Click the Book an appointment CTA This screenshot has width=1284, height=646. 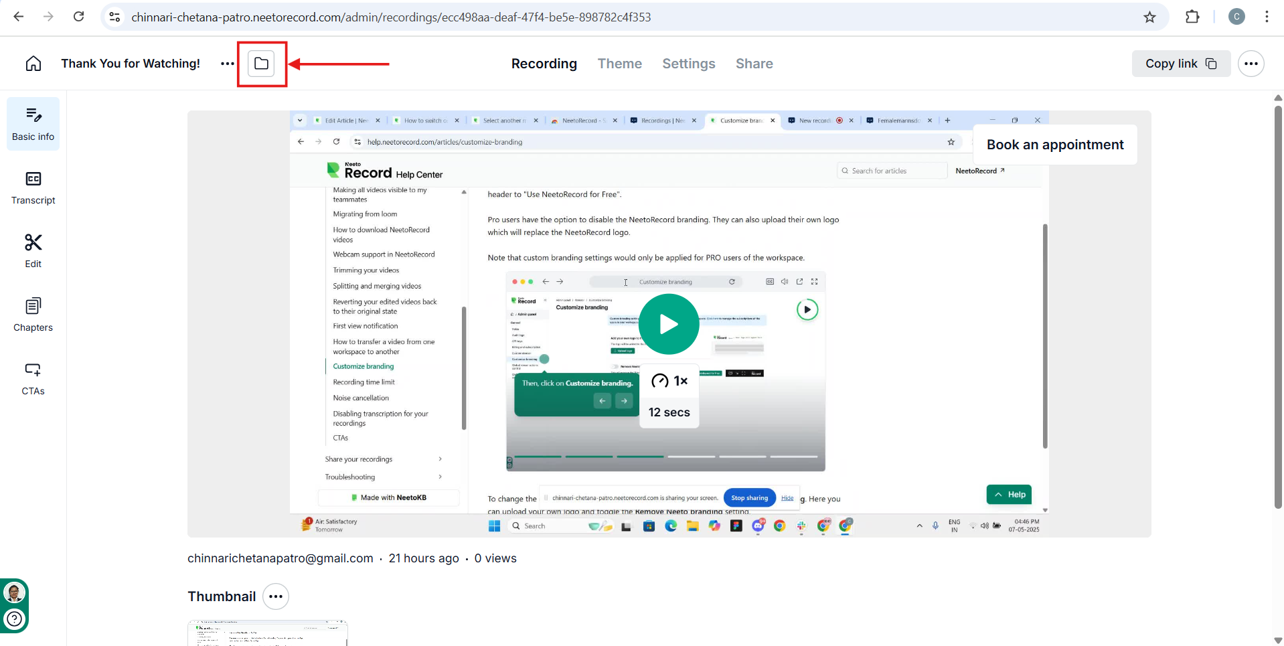[x=1055, y=145]
